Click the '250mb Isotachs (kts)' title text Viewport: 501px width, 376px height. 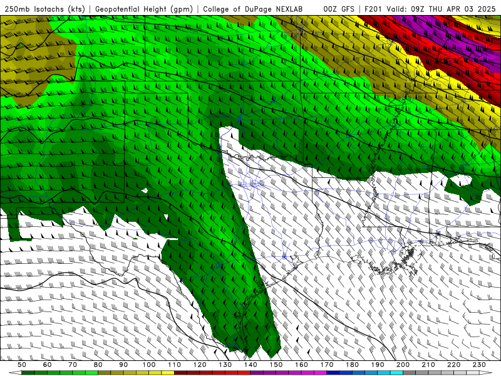tap(44, 9)
